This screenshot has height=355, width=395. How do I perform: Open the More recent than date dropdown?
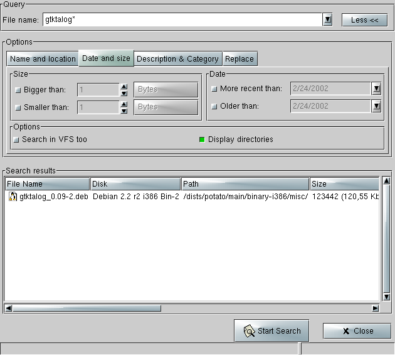point(376,89)
